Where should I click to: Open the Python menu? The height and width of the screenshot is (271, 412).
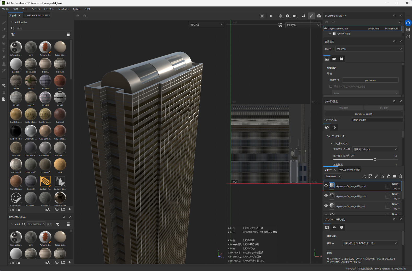click(x=77, y=9)
